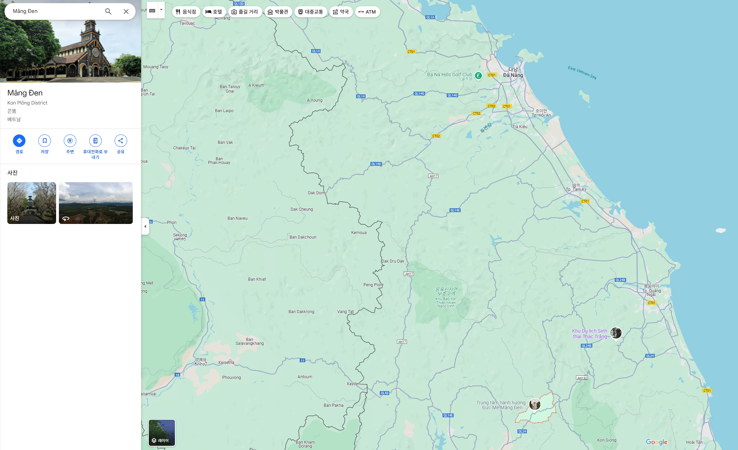The height and width of the screenshot is (450, 738).
Task: Click the send to phone icon
Action: [x=95, y=141]
